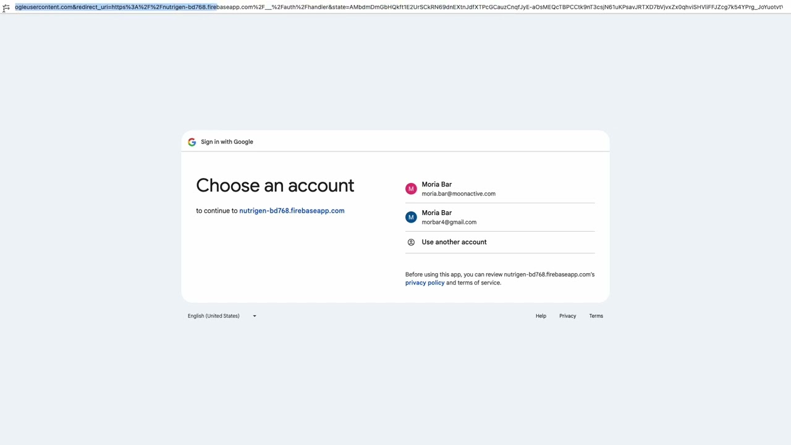Follow the nutrigen-bd768.firebaseapp.com link
The image size is (791, 445).
(292, 211)
